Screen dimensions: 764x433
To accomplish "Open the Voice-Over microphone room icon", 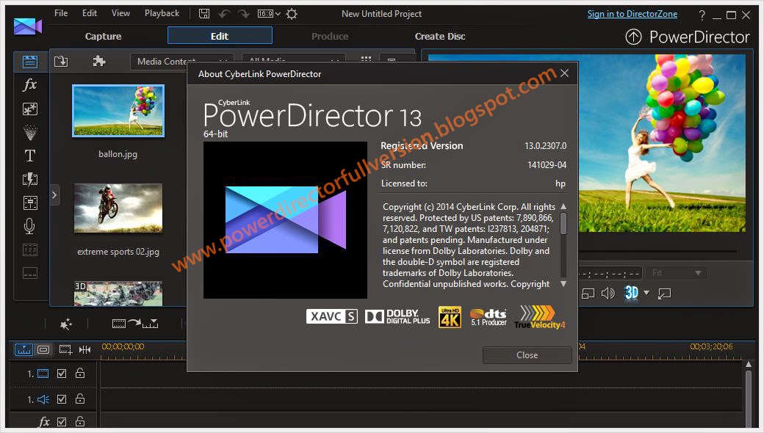I will (x=29, y=226).
